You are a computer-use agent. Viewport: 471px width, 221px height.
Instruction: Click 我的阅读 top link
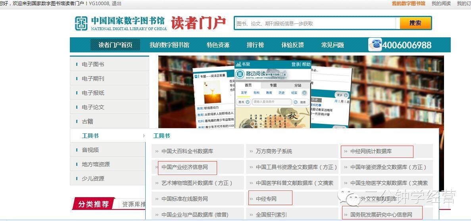tap(441, 3)
